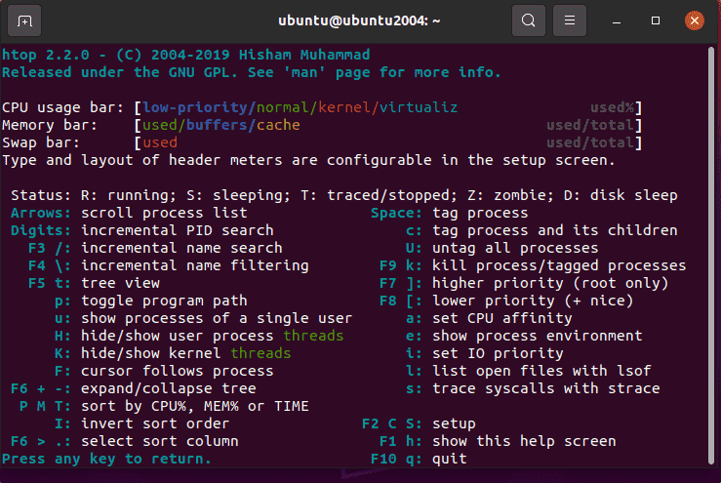Click the Swap bar meter sample
721x483 pixels.
pyautogui.click(x=388, y=142)
